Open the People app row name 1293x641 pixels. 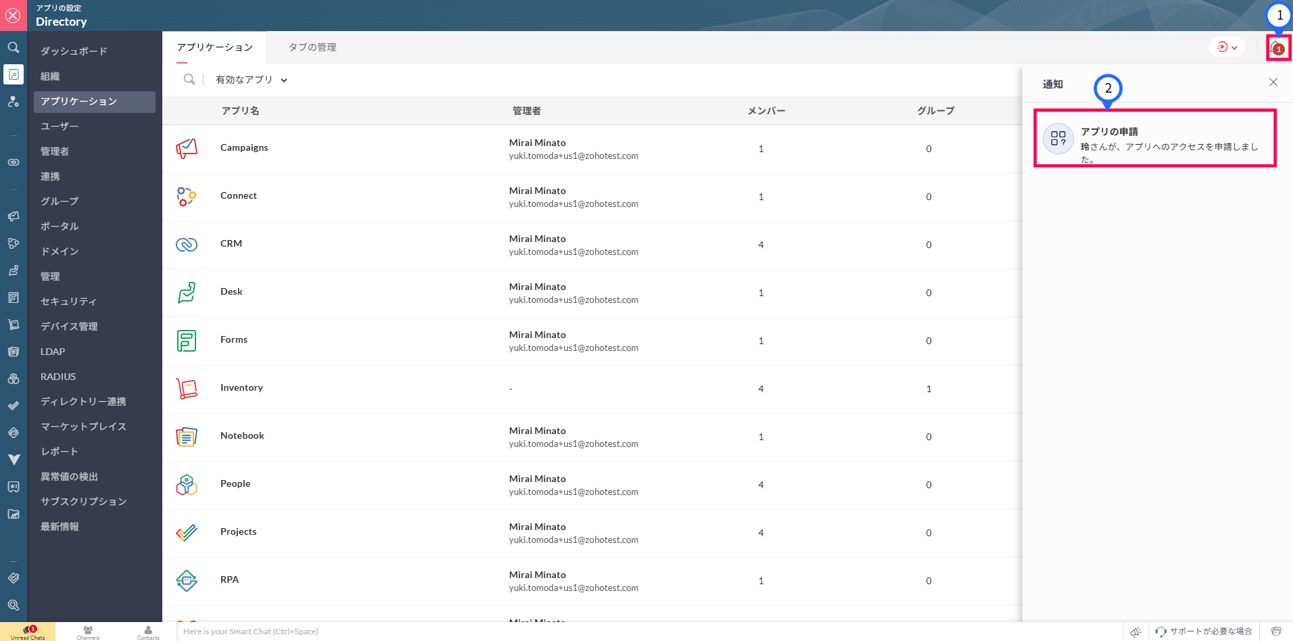[x=235, y=483]
